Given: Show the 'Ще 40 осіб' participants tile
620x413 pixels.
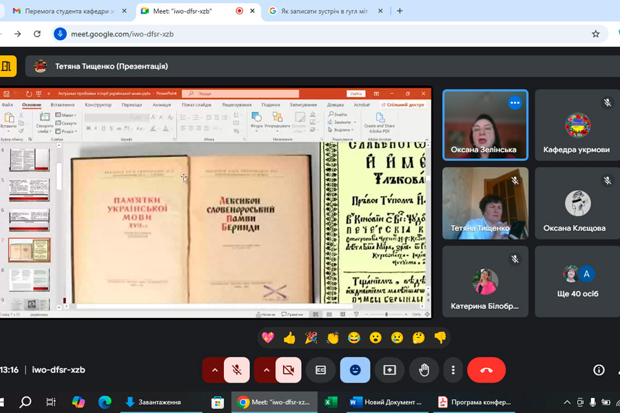Looking at the screenshot, I should pos(577,282).
